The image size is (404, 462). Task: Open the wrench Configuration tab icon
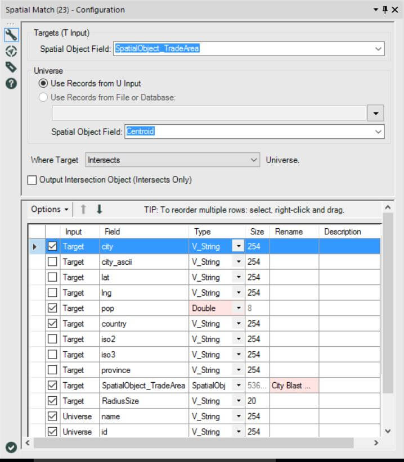tap(11, 35)
